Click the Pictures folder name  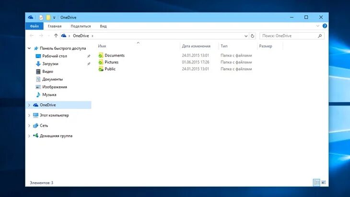click(111, 62)
